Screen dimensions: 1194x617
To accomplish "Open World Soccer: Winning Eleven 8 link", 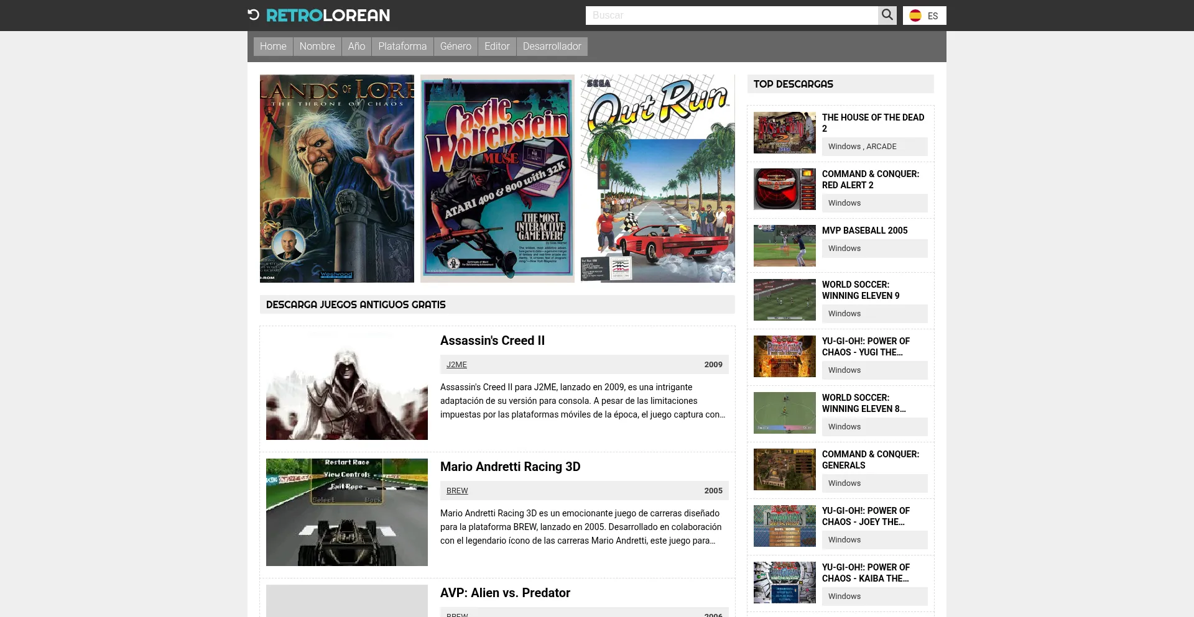I will (864, 403).
